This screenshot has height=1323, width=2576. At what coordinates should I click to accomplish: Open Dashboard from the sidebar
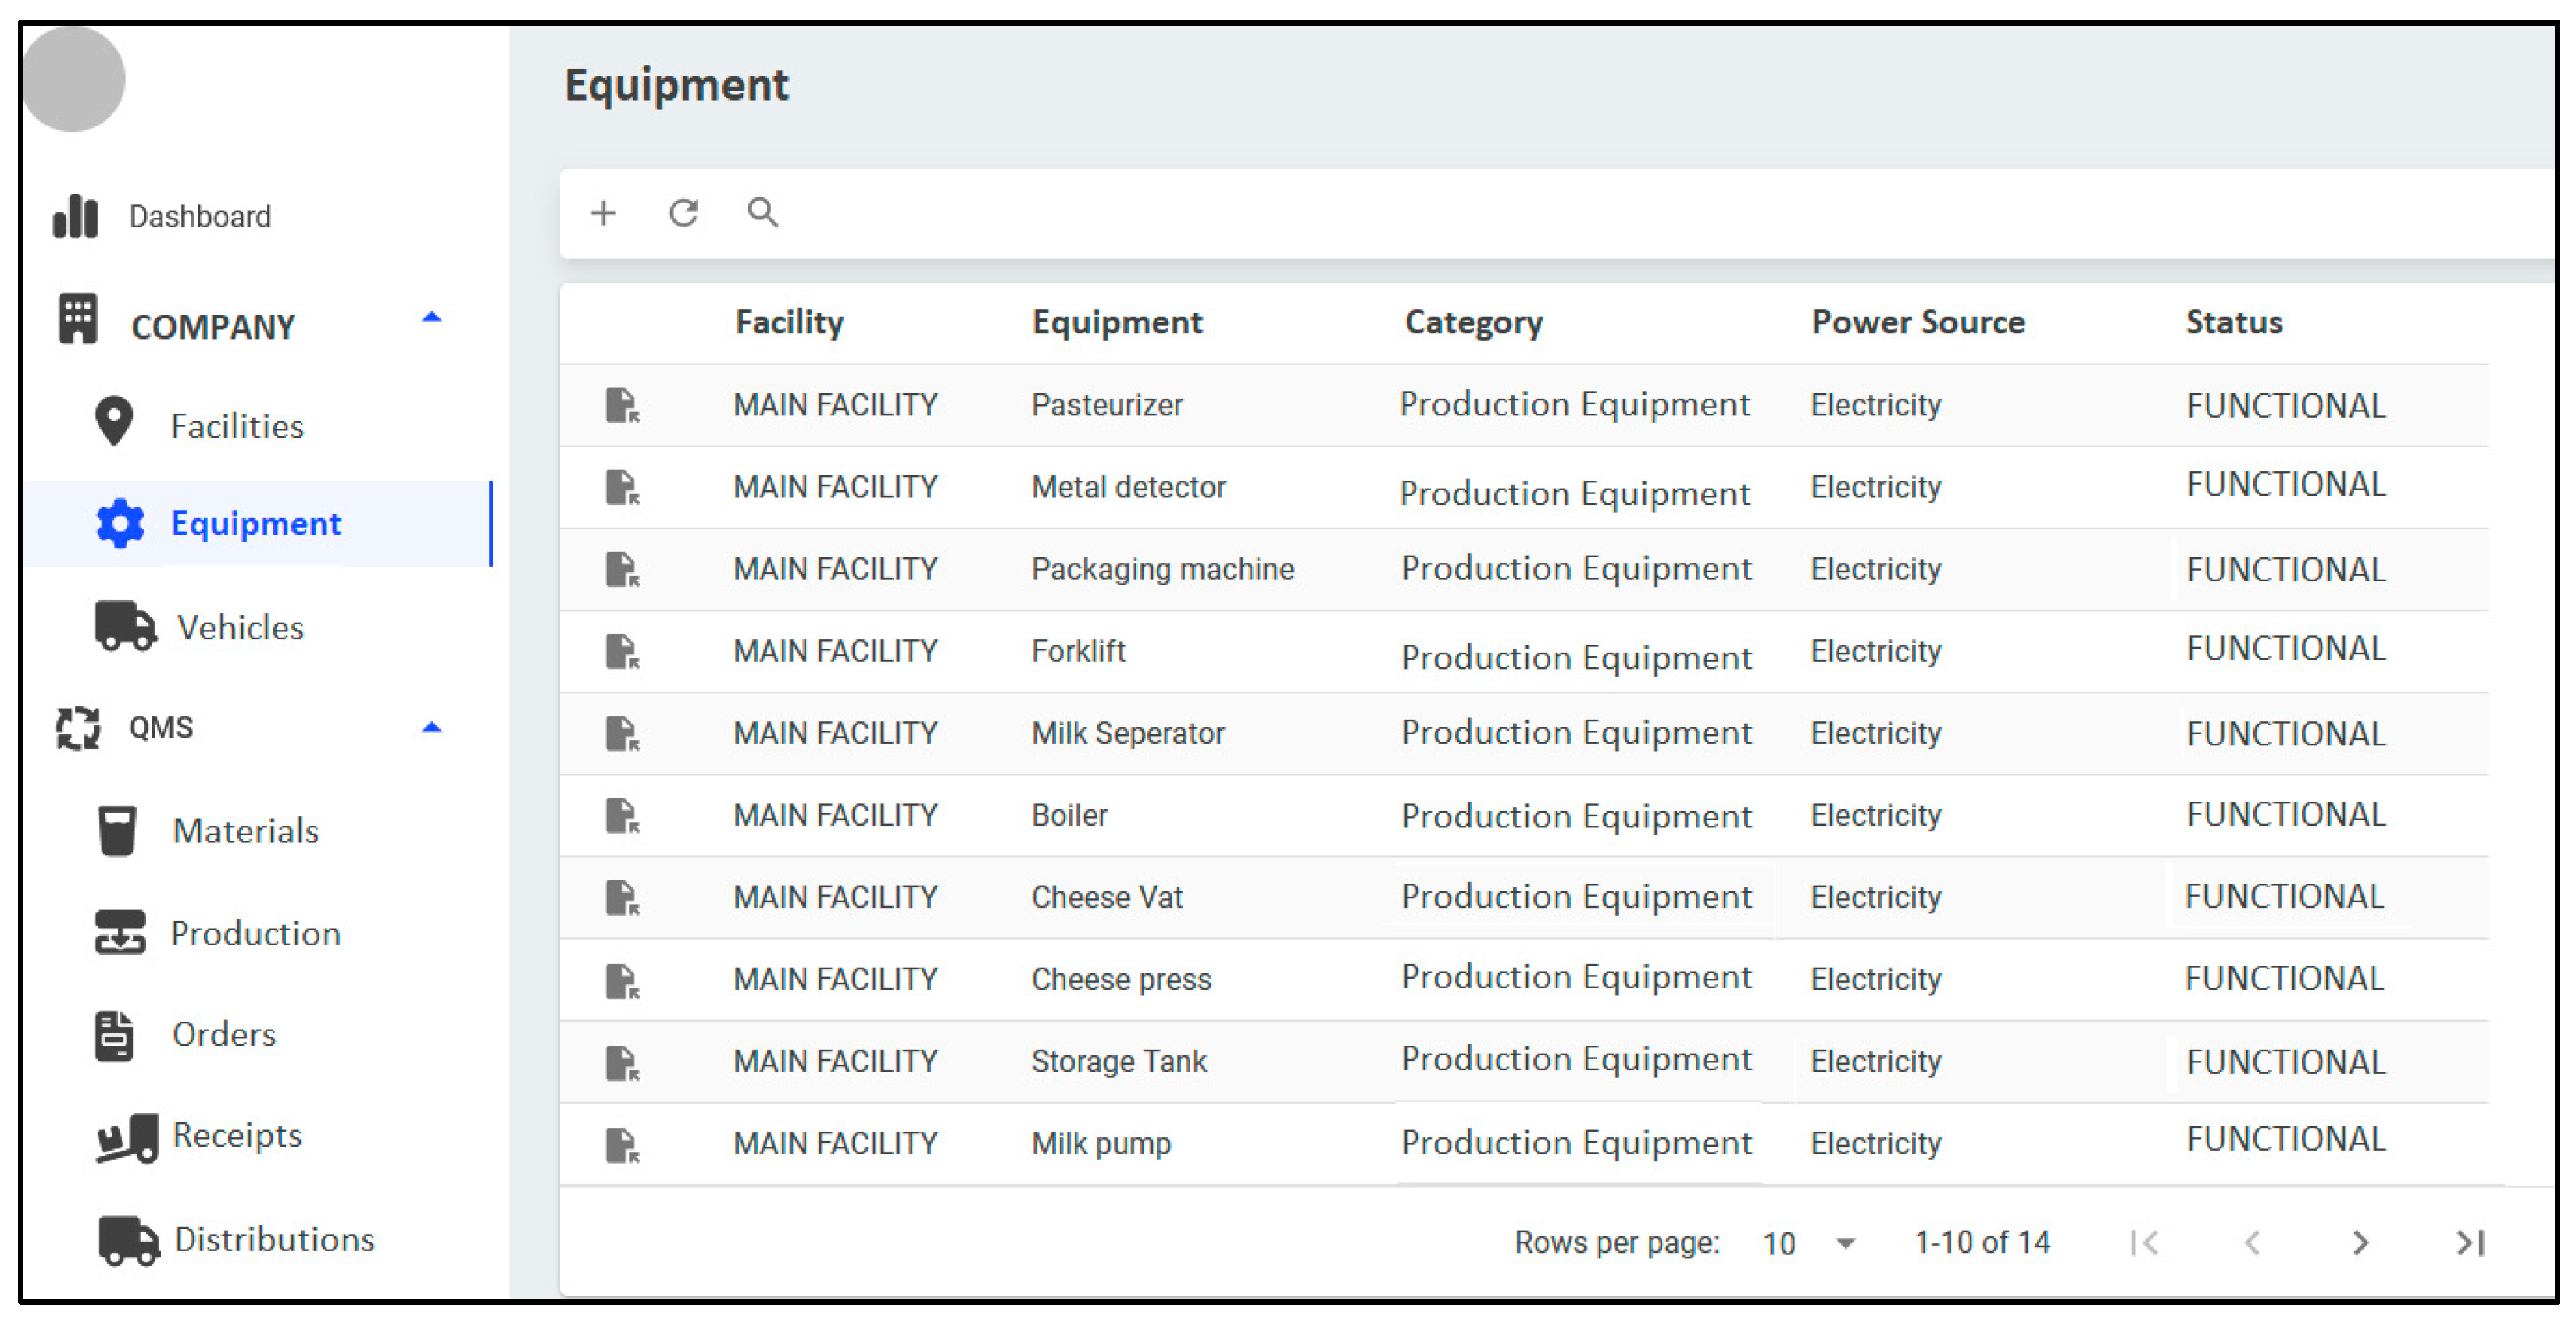coord(199,217)
